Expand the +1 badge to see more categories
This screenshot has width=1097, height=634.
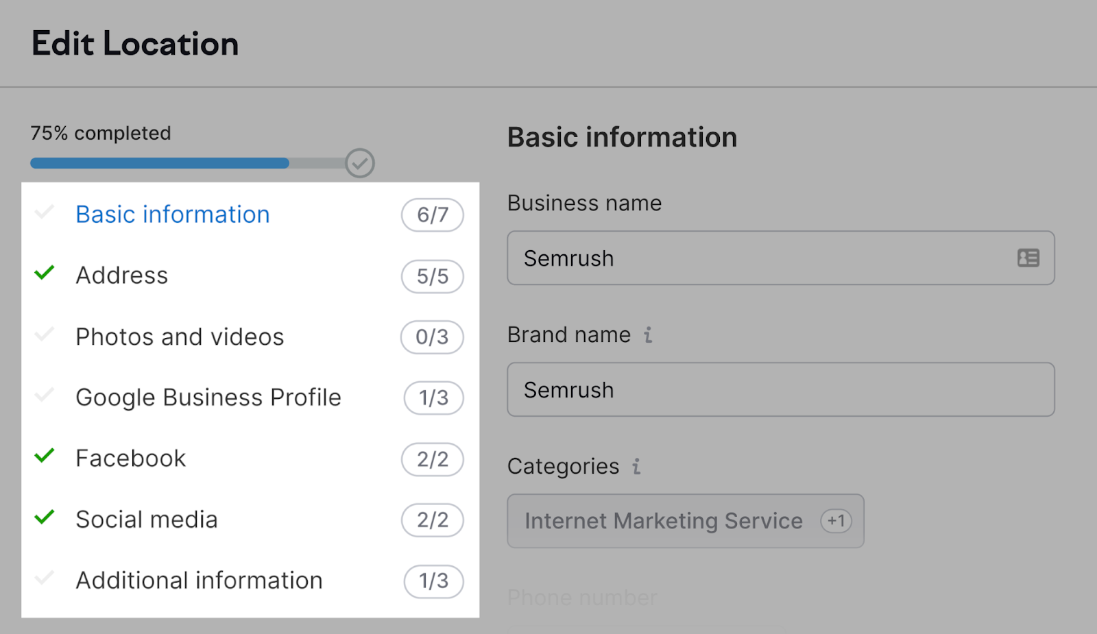coord(836,521)
